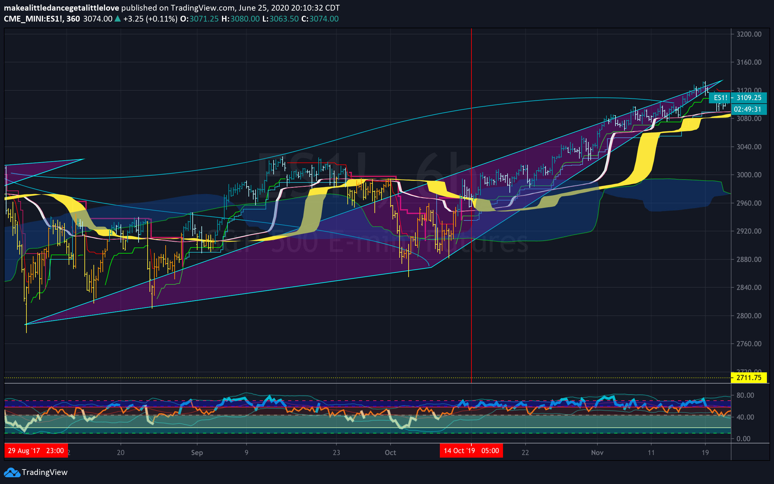Click the TradingView brand text at bottom
This screenshot has height=484, width=774.
[45, 472]
